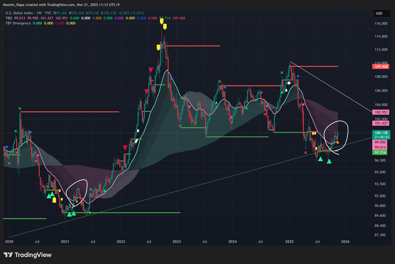Click the green X marker atop the 2020 spike
This screenshot has height=264, width=395.
(20, 109)
